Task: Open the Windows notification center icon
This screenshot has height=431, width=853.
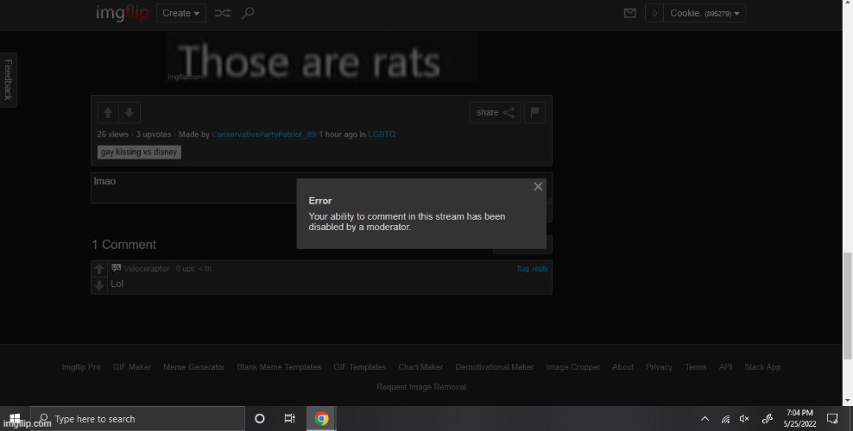Action: tap(832, 419)
